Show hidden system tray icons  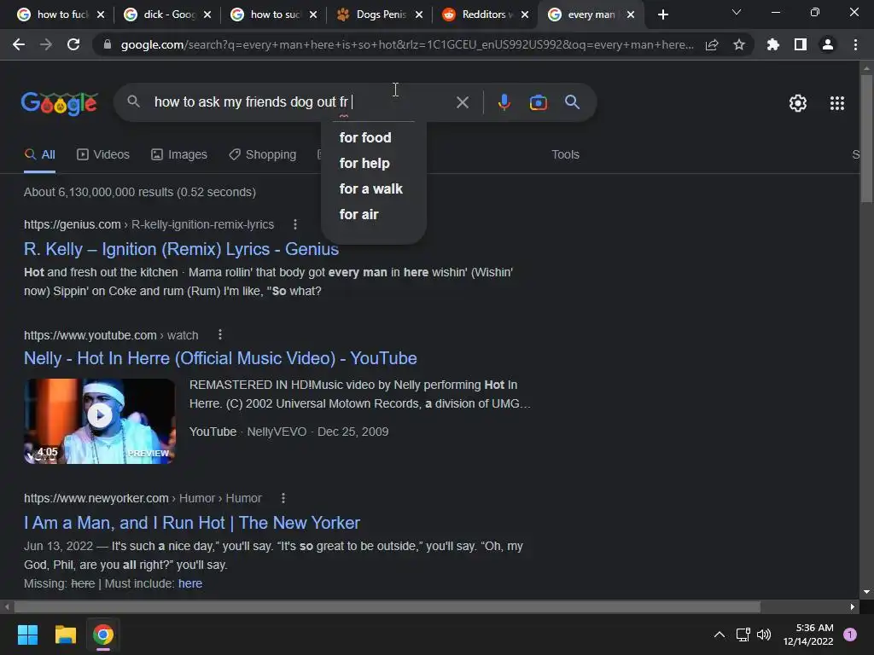click(720, 635)
